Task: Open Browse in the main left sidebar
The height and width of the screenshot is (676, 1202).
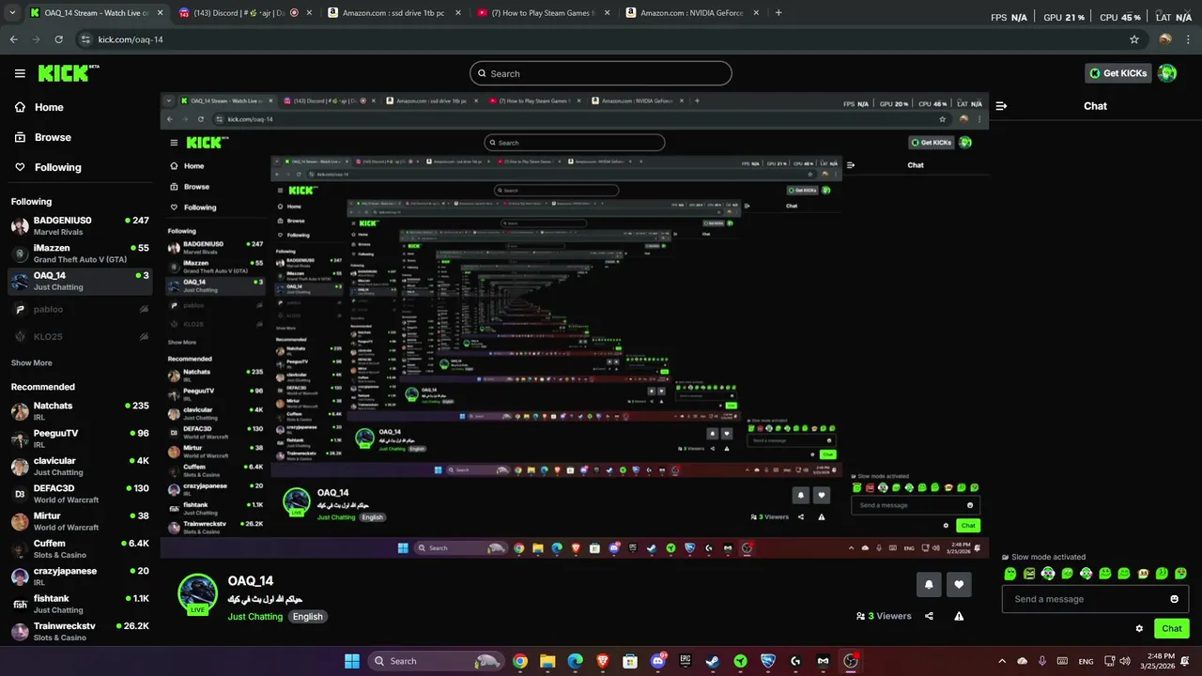Action: [43, 137]
